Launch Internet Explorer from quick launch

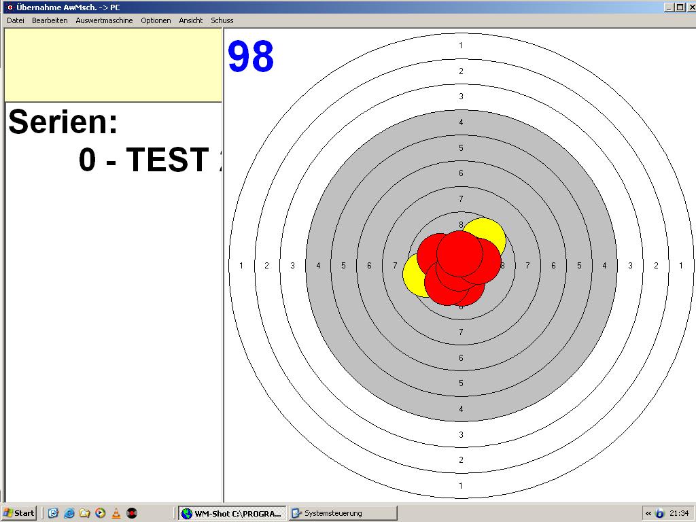pyautogui.click(x=69, y=513)
